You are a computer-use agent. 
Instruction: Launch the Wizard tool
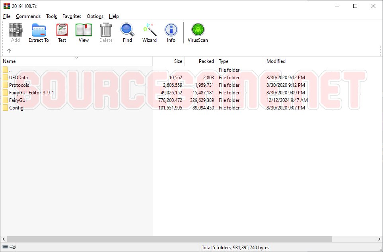150,33
